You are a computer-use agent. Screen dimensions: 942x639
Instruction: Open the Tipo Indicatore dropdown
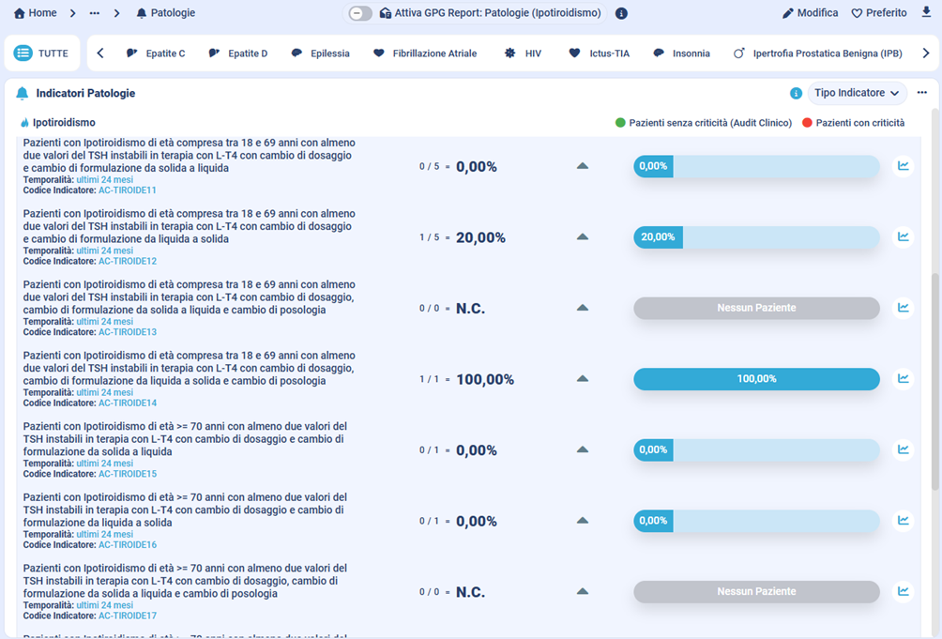coord(857,93)
